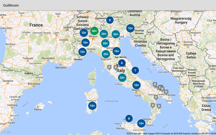The width and height of the screenshot is (216, 135).
Task: Click the QuiBitcoin app title
Action: (11, 5)
